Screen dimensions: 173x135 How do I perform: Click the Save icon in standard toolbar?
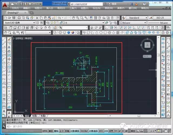[x=14, y=18]
